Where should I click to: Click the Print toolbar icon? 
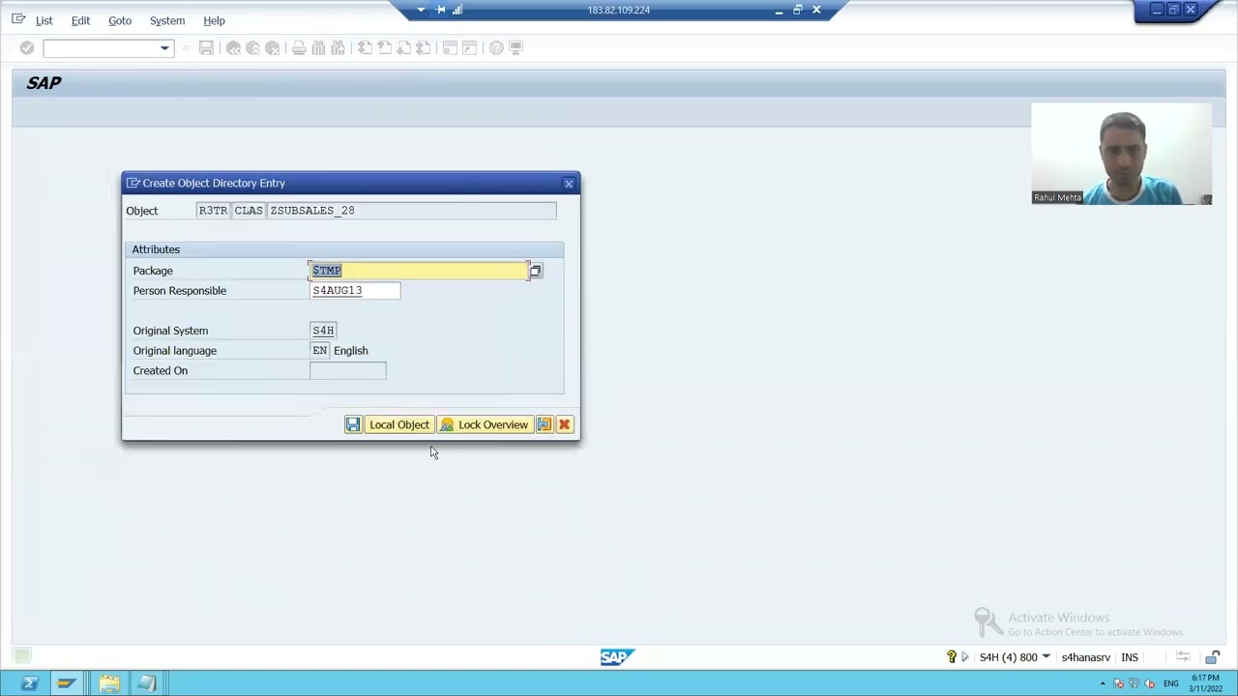[299, 47]
